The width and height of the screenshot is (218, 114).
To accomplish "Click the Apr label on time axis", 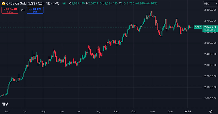I will pyautogui.click(x=25, y=112).
